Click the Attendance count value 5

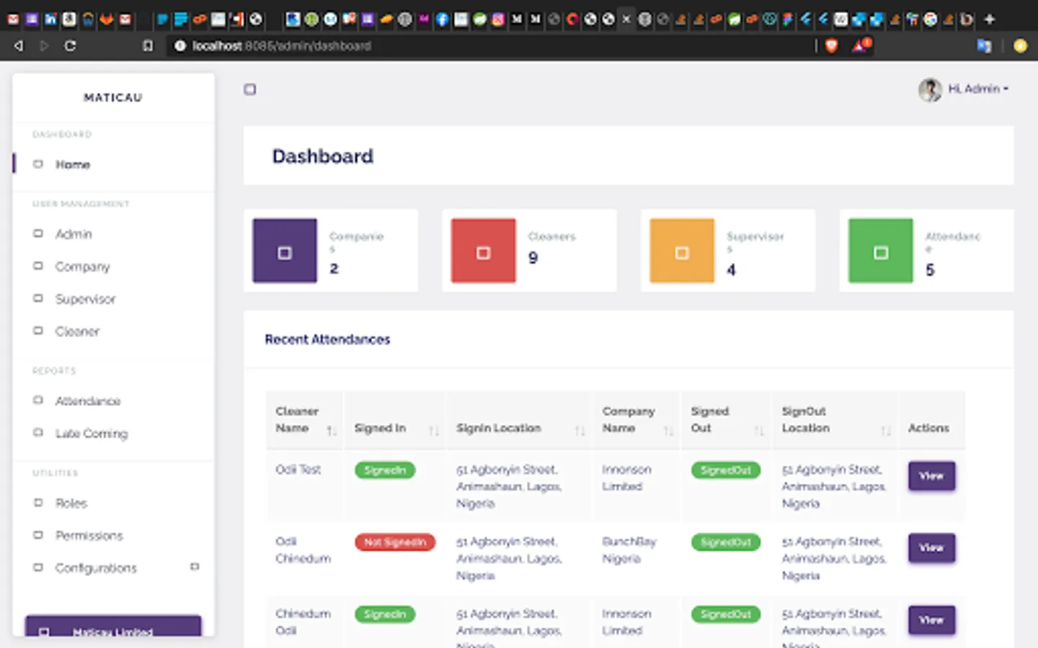[930, 270]
